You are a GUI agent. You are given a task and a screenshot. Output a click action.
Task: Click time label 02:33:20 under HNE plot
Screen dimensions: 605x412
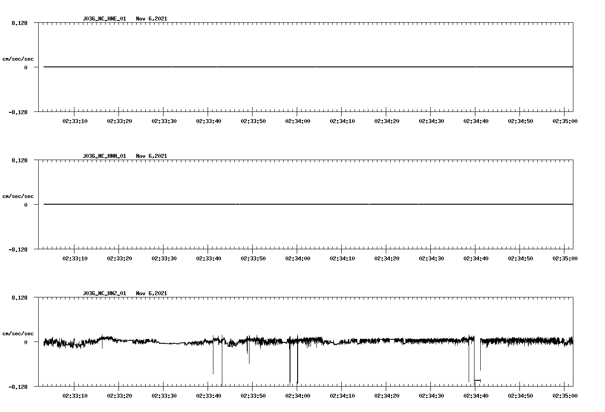click(x=119, y=121)
